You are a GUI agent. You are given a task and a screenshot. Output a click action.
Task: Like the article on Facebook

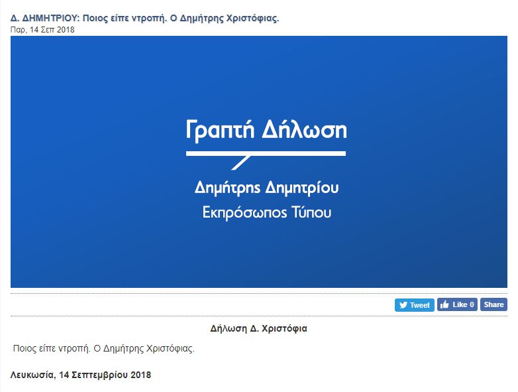(x=457, y=304)
